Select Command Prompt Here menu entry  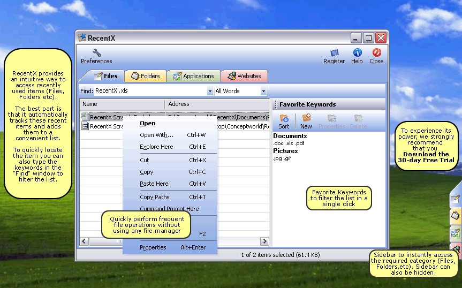(170, 209)
